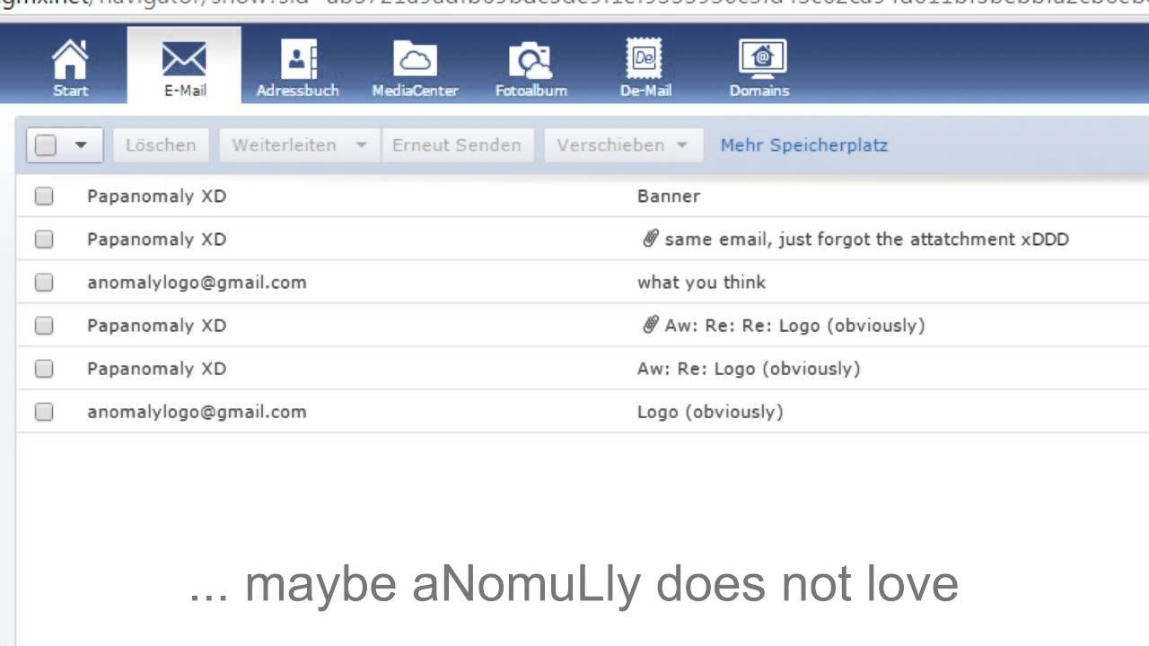Toggle the select-all checkbox in toolbar
This screenshot has height=646, width=1149.
click(46, 145)
